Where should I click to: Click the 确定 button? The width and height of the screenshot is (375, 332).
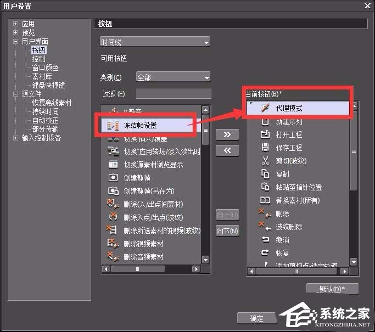coord(256,318)
